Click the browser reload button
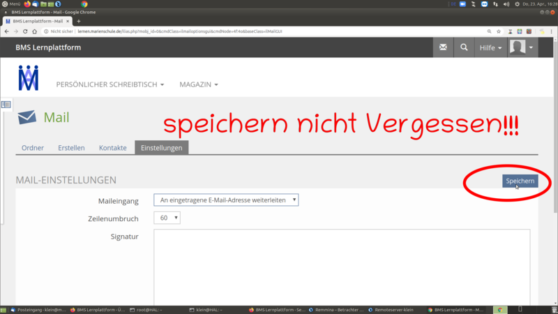This screenshot has height=314, width=558. (x=25, y=31)
